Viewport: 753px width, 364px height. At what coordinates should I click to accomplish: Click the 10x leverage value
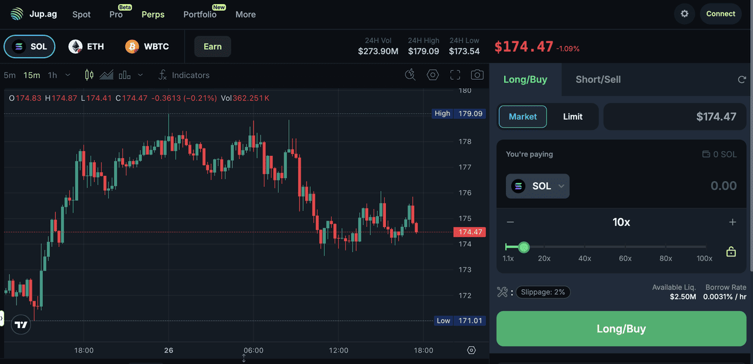(x=621, y=222)
